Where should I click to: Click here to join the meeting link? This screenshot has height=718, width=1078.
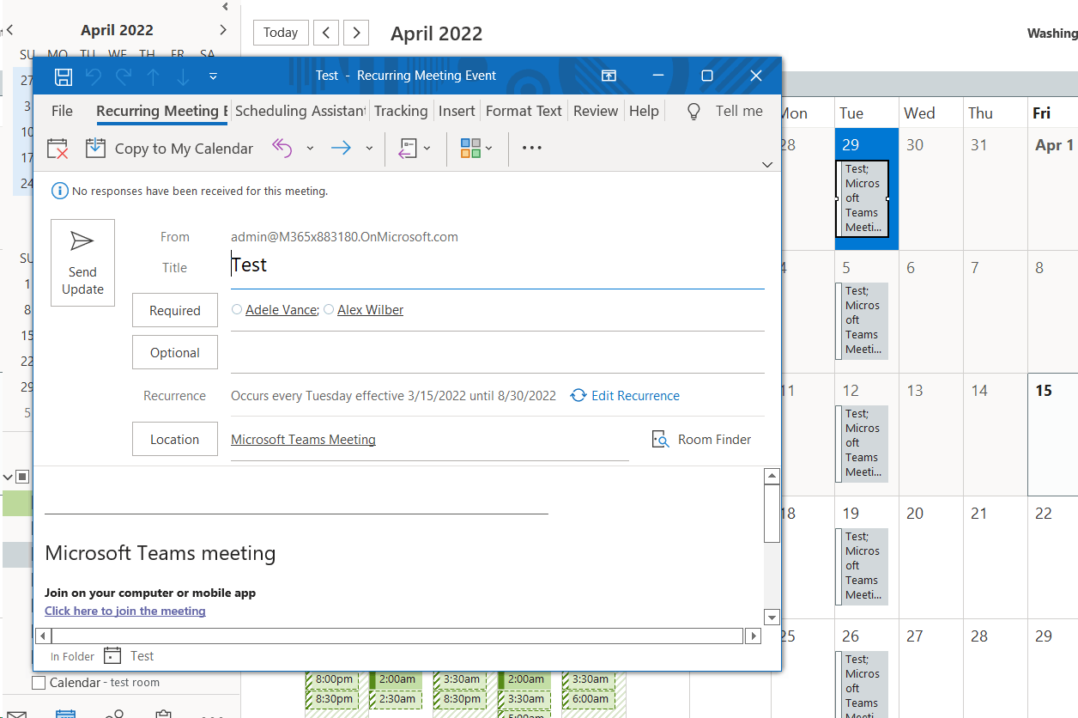pos(124,611)
